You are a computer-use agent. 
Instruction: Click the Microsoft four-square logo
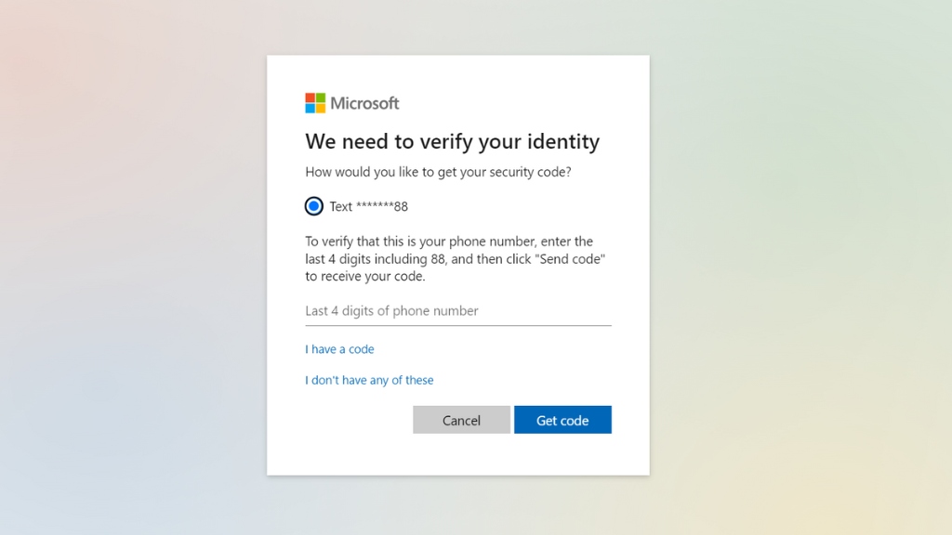pyautogui.click(x=315, y=103)
